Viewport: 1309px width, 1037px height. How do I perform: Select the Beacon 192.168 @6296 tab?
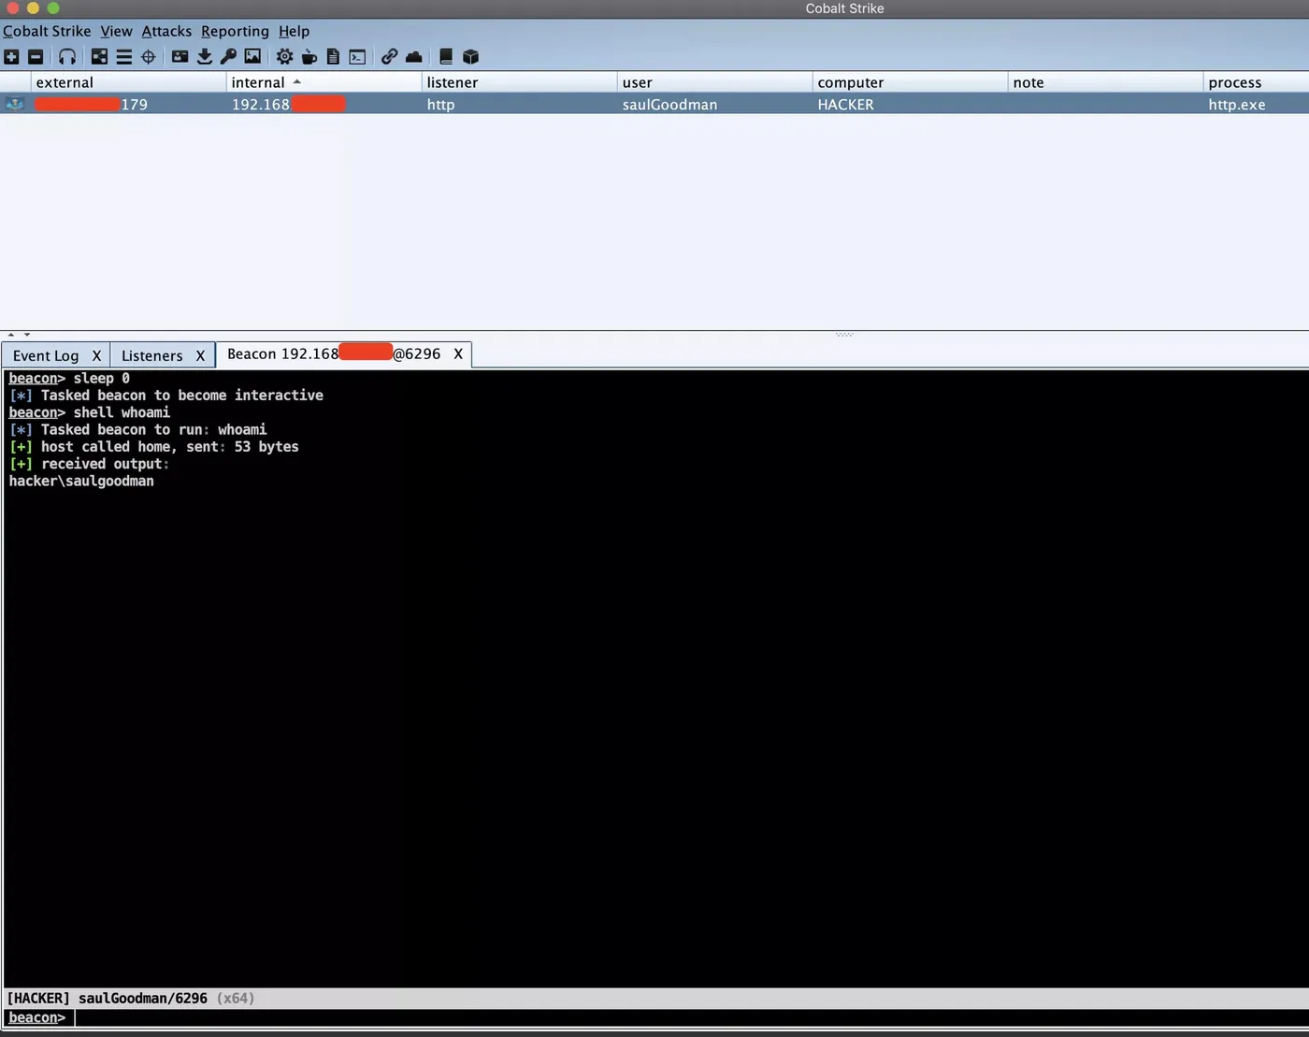click(334, 353)
